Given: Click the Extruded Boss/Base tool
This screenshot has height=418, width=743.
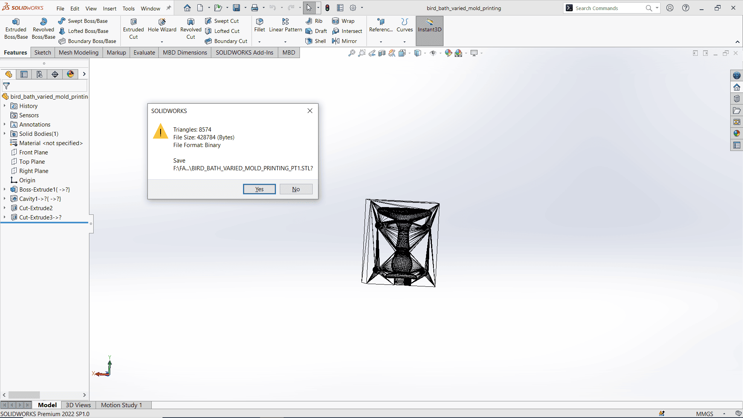Looking at the screenshot, I should (16, 29).
